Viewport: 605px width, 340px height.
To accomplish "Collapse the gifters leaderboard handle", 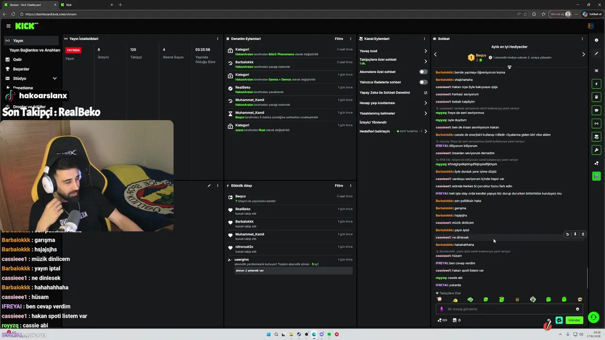I will [509, 67].
